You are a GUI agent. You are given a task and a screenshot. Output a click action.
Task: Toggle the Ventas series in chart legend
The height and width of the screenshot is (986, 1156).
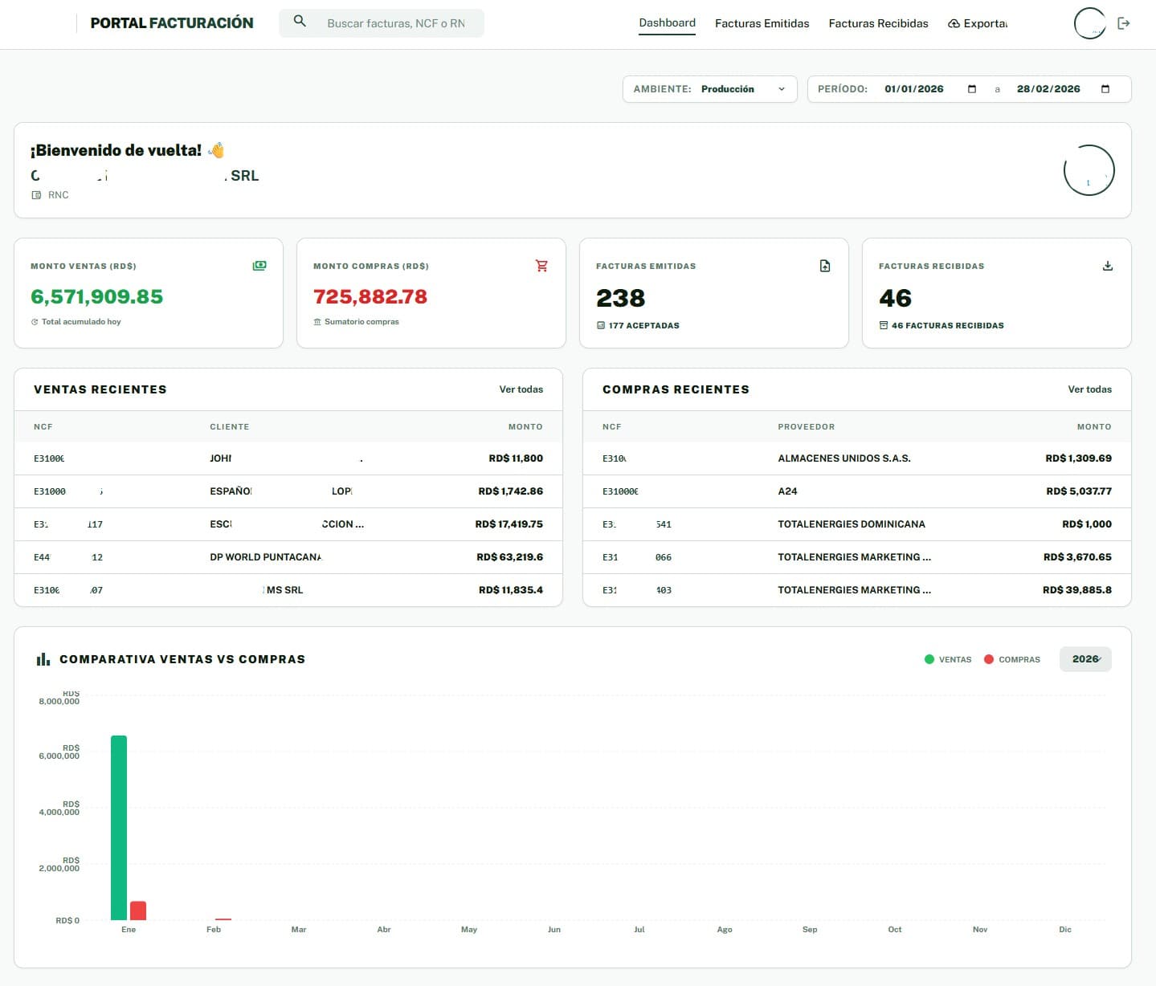(948, 659)
